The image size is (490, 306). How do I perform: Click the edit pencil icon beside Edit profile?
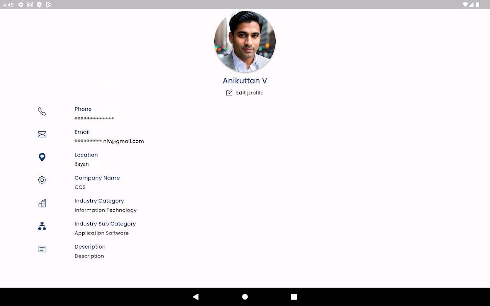229,93
